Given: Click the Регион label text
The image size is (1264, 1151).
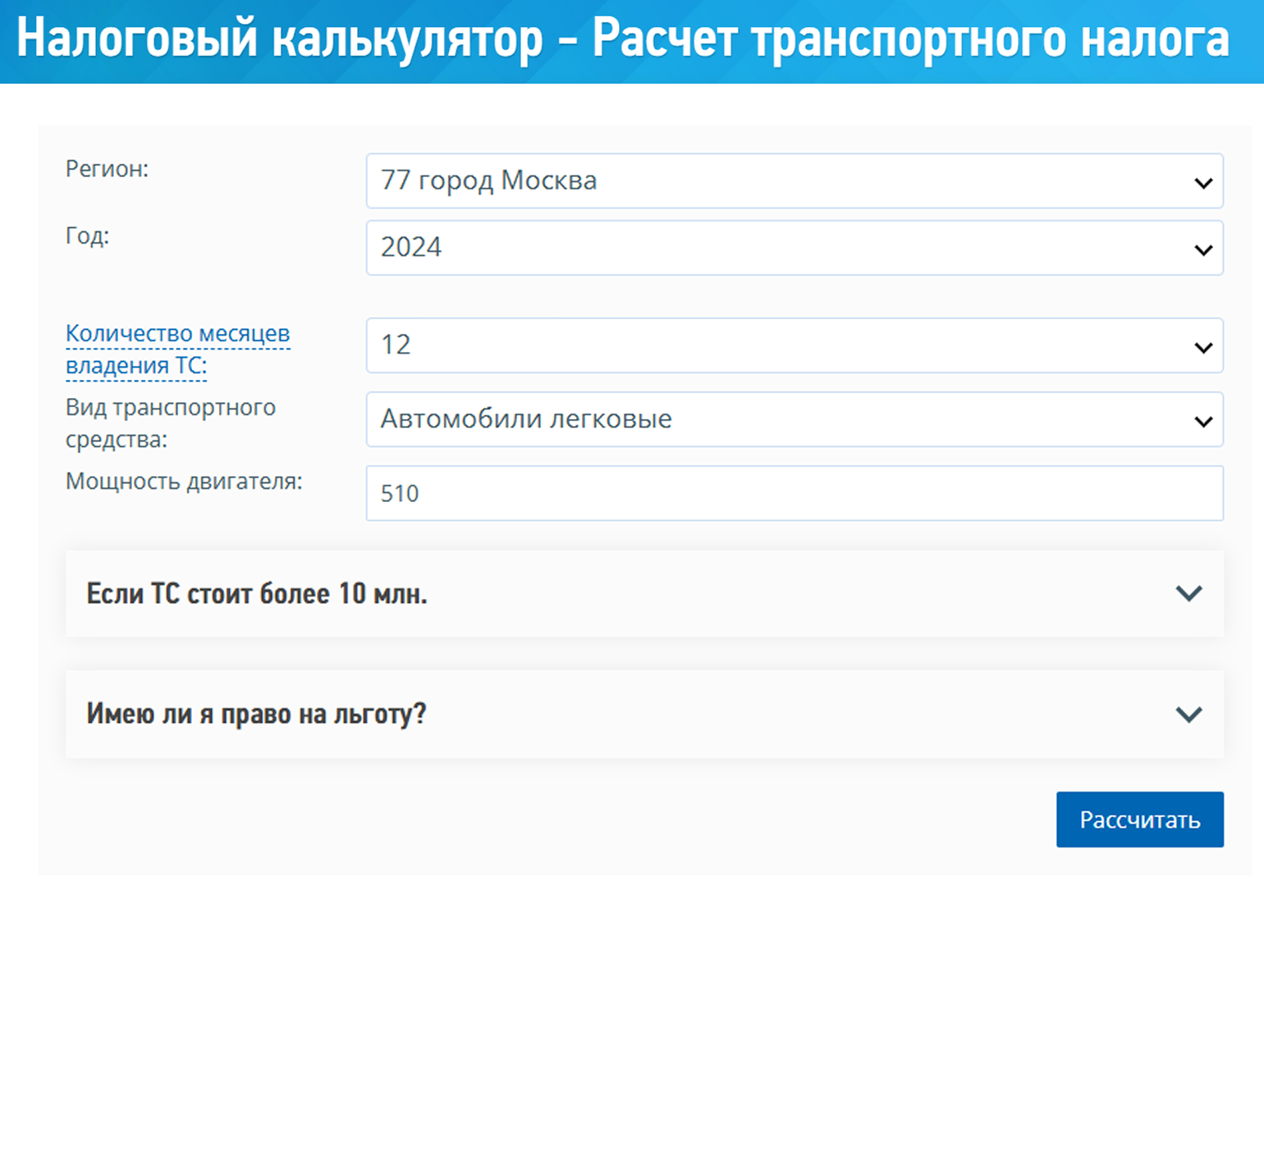Looking at the screenshot, I should point(107,169).
